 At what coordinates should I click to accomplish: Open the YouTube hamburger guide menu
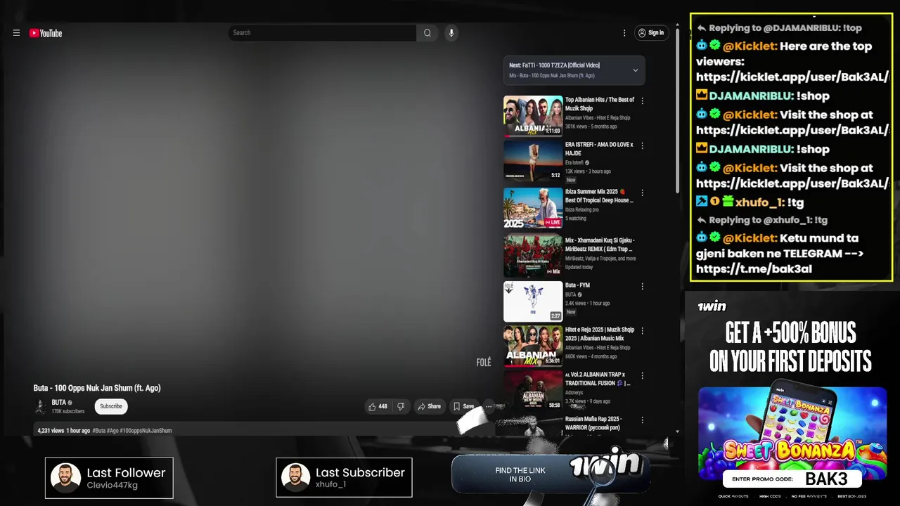16,33
